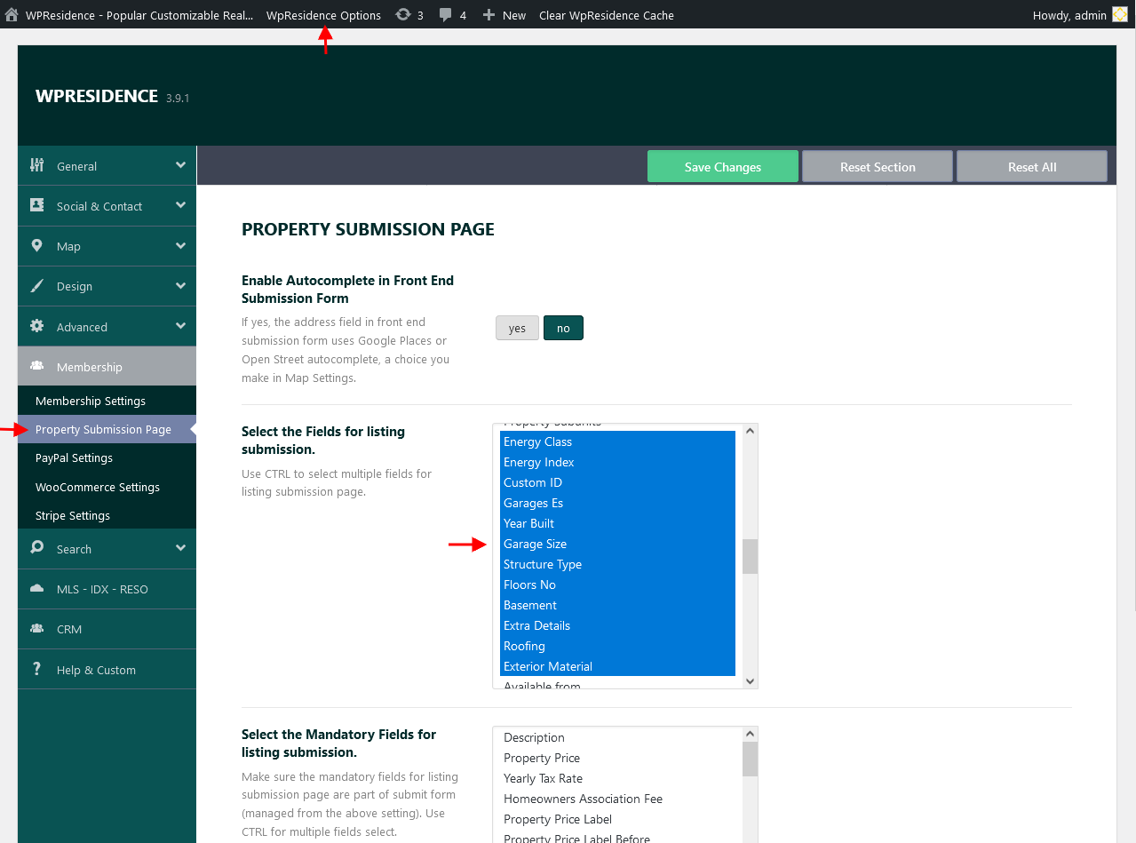Click mandatory fields list scrollbar thumb
This screenshot has width=1136, height=843.
pos(751,759)
